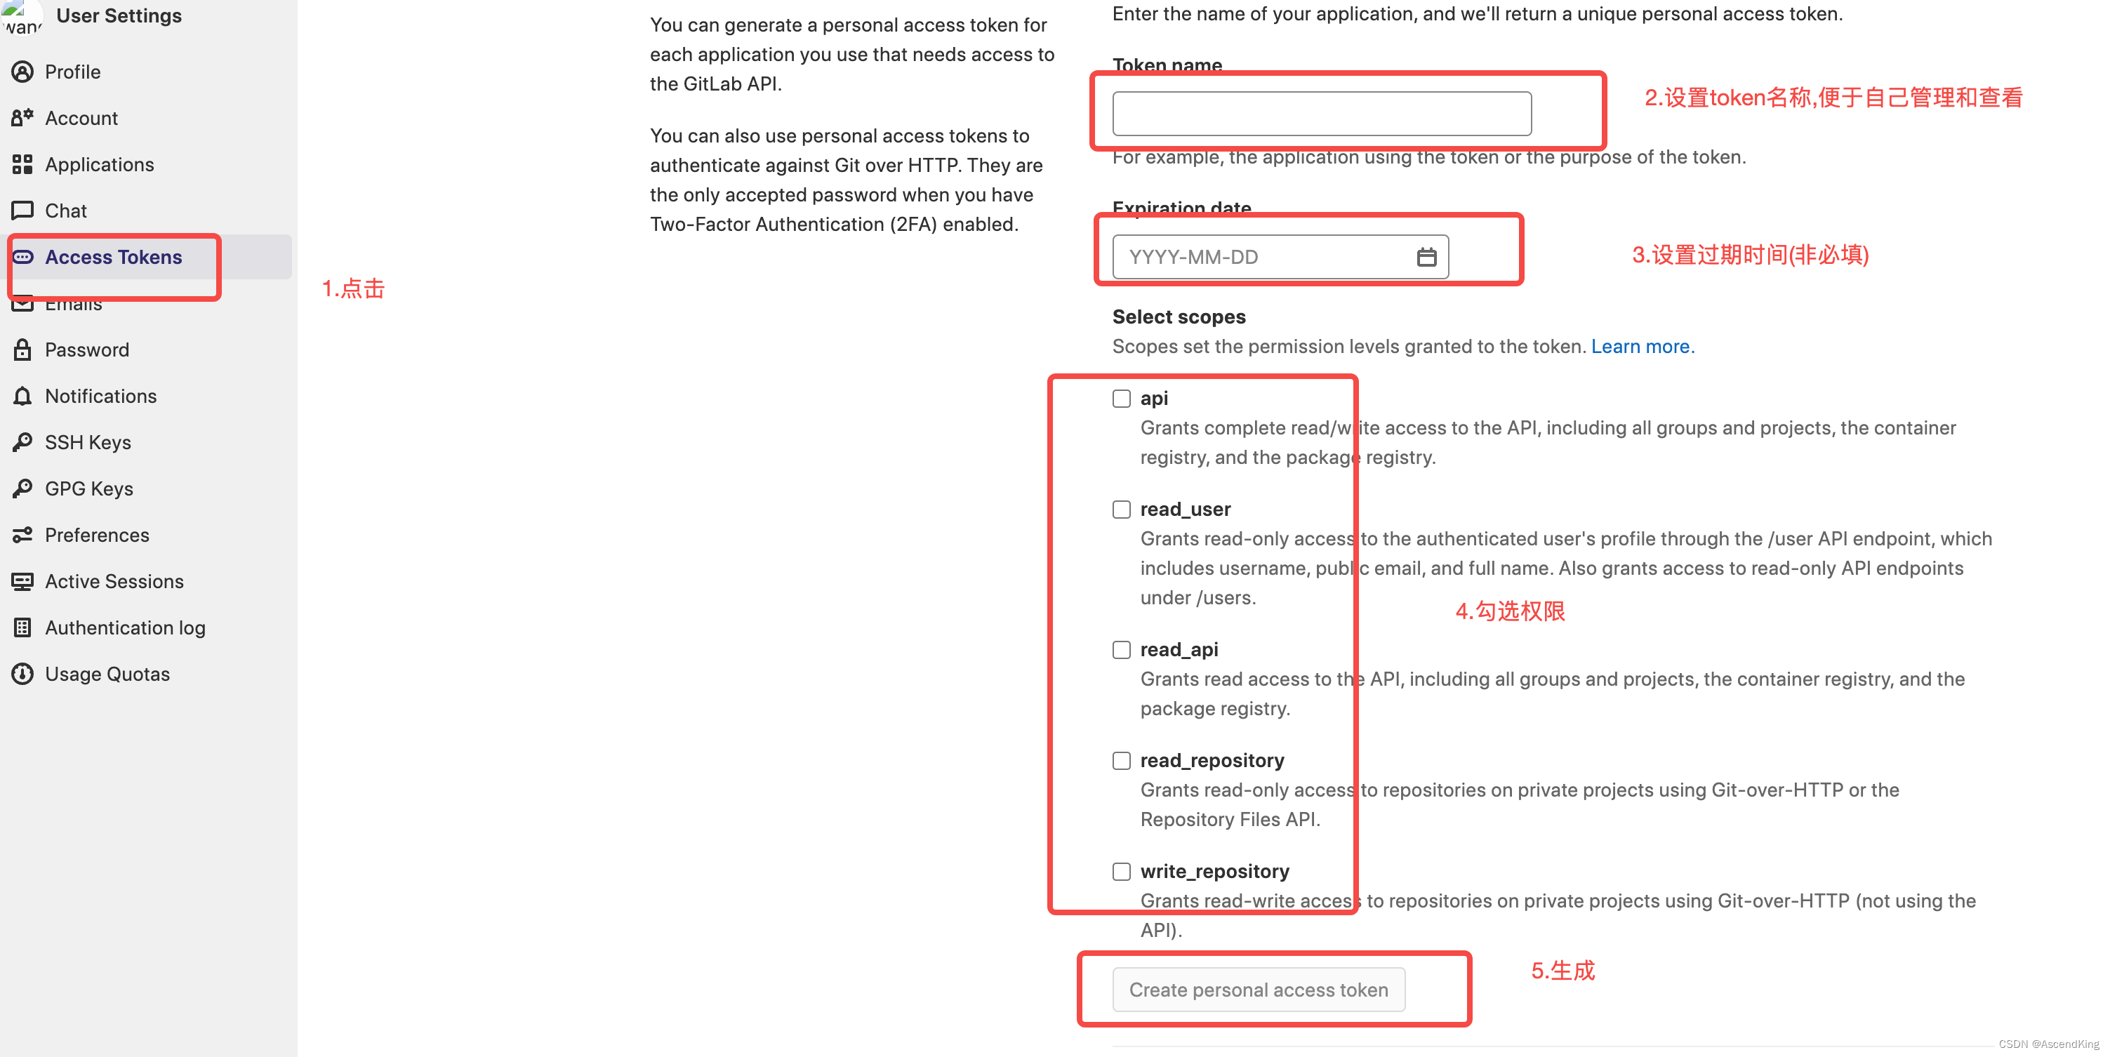The height and width of the screenshot is (1057, 2110).
Task: Enable the write_repository scope checkbox
Action: pyautogui.click(x=1120, y=870)
